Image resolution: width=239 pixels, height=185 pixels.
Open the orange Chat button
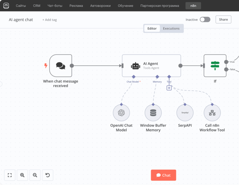pos(163,175)
